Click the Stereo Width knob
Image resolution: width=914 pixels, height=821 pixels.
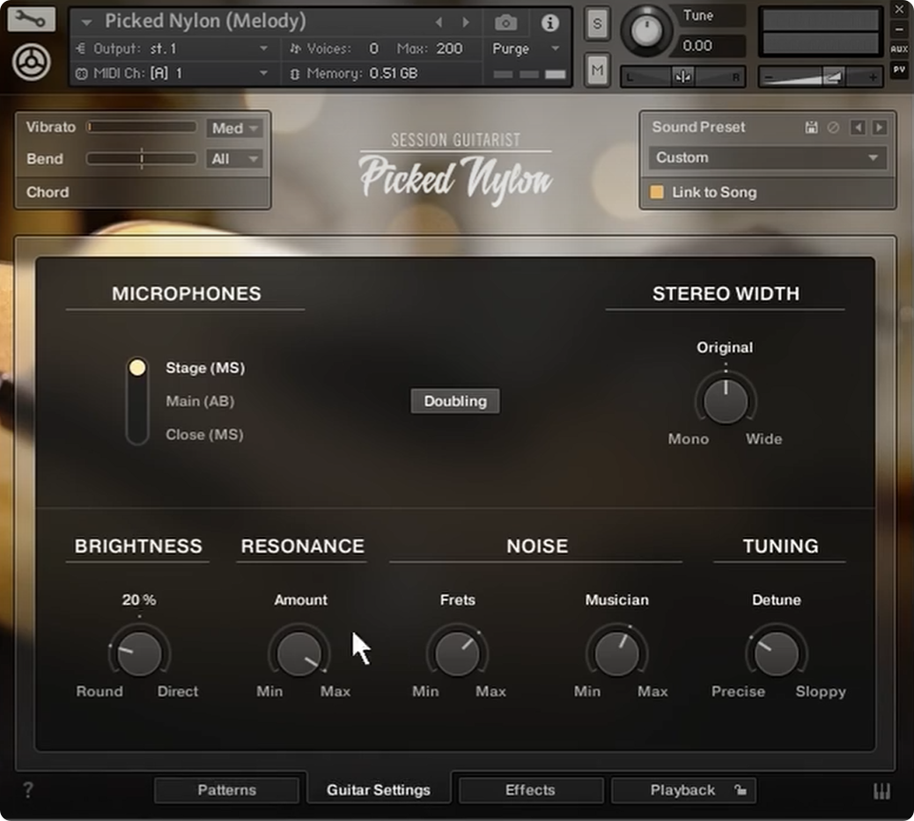tap(726, 401)
